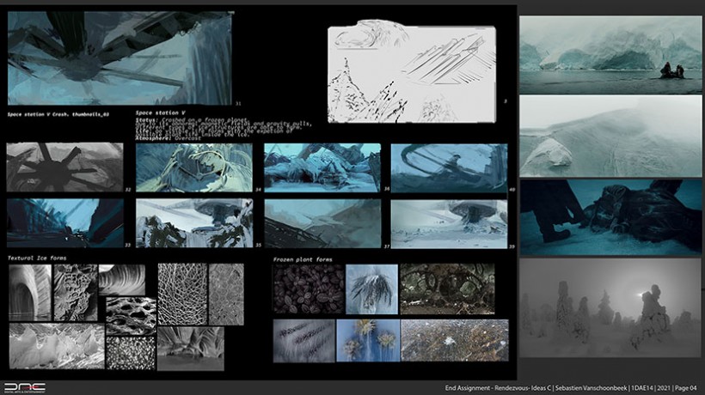Click the 'Sebastien Vanschoonbeek' footer credit
The height and width of the screenshot is (395, 705).
[x=591, y=388]
